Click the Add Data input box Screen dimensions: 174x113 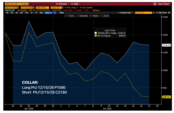coord(144,13)
